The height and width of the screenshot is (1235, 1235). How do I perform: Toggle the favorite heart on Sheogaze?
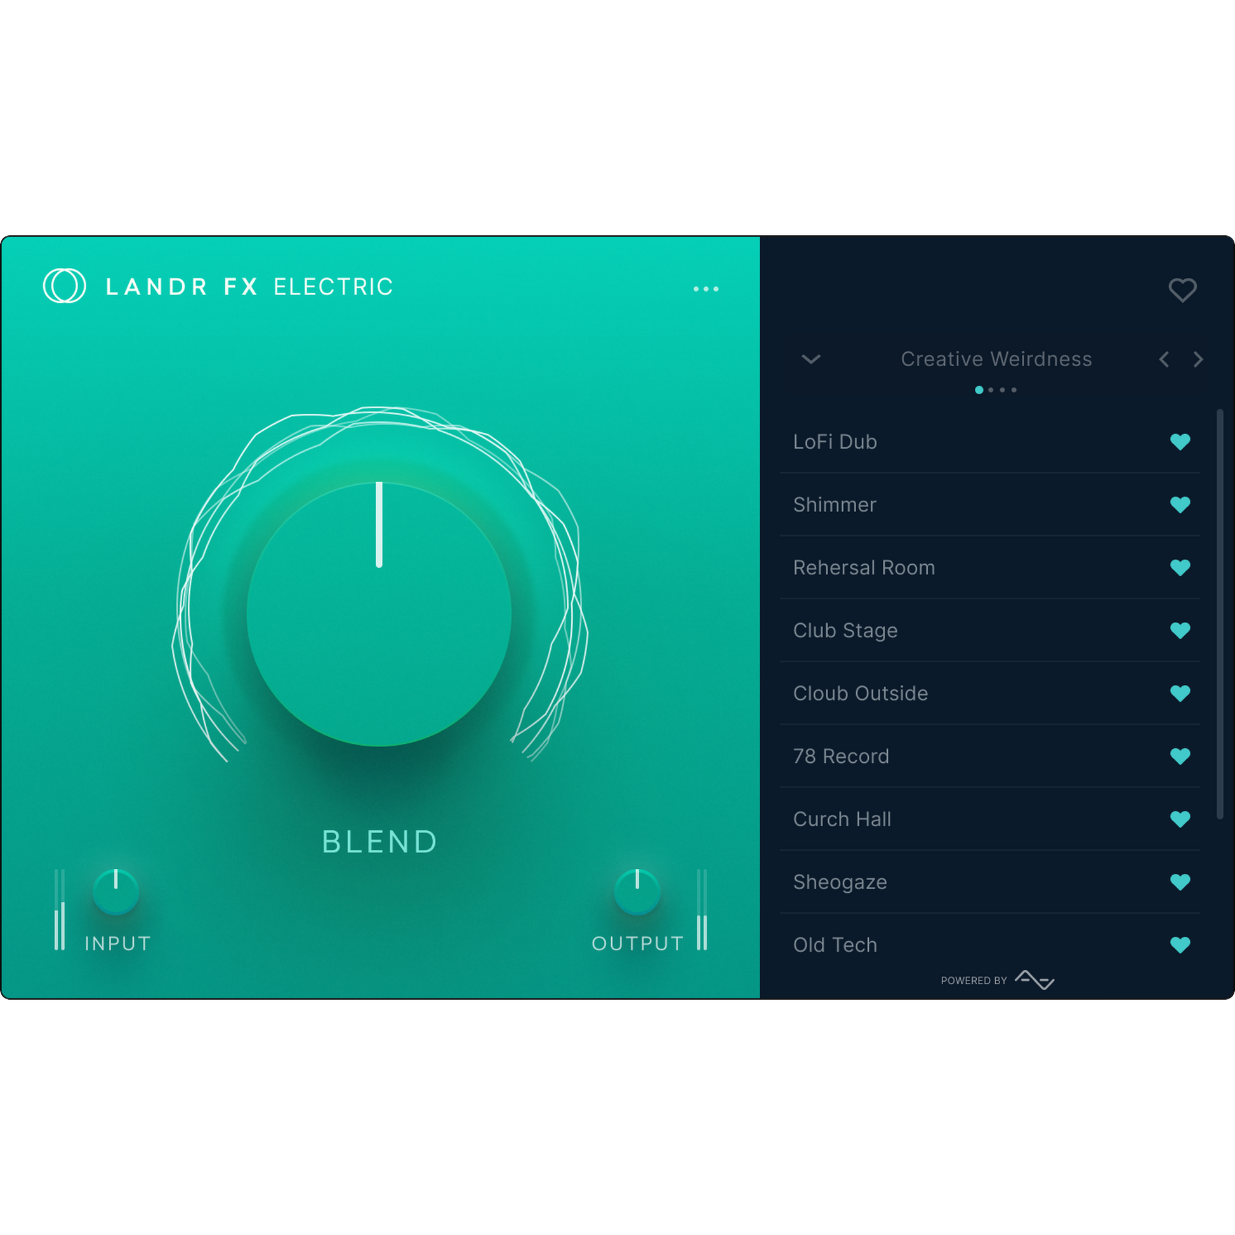[1180, 882]
